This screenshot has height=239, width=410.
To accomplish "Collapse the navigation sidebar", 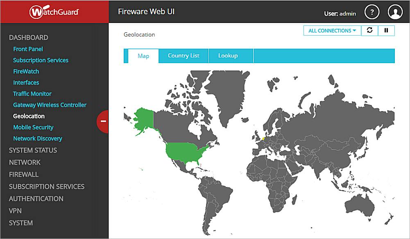I will point(103,121).
